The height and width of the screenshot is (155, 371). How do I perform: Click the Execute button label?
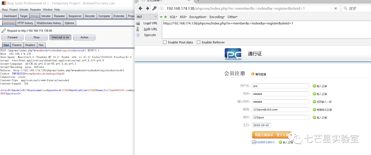[x=150, y=35]
